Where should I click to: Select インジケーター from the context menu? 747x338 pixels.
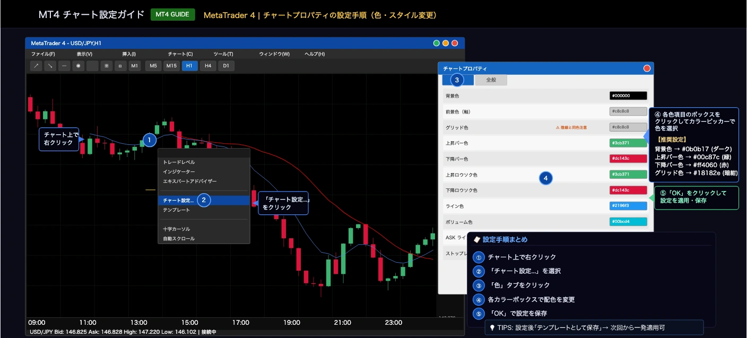[178, 171]
